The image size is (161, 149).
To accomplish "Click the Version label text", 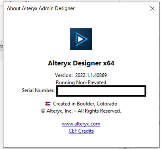I will [x=64, y=75].
